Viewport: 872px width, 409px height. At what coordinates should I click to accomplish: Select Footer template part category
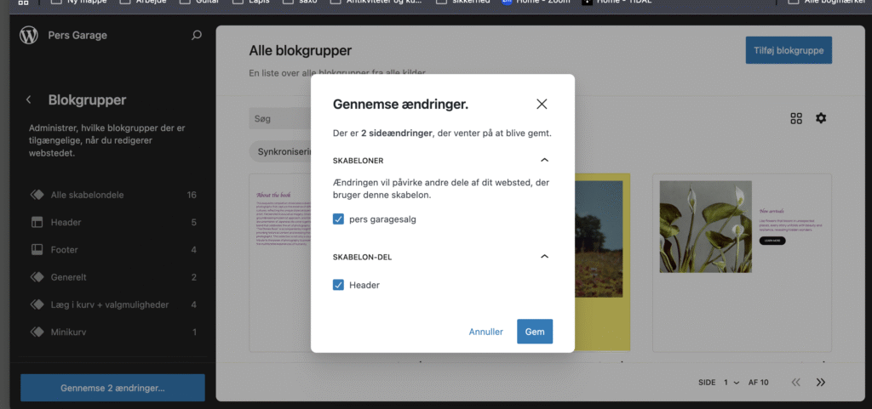pos(64,249)
